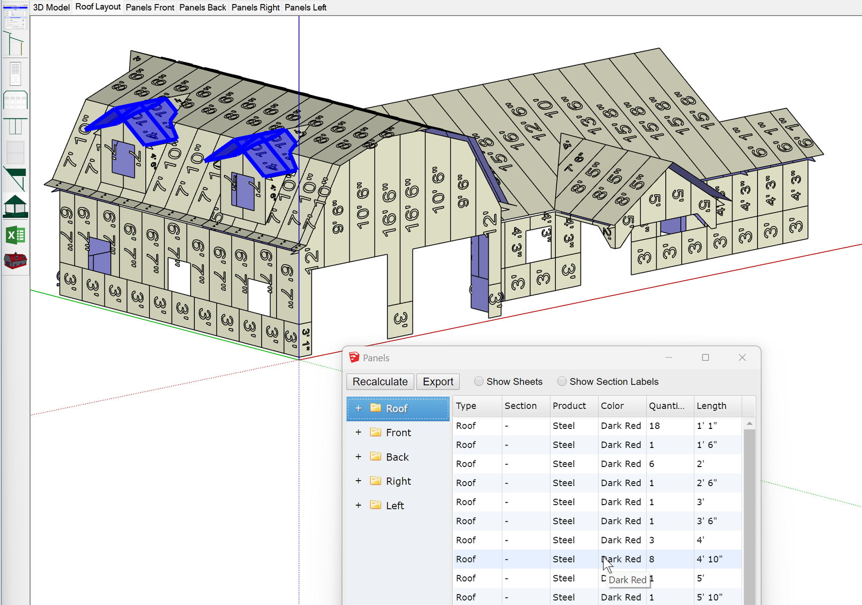The width and height of the screenshot is (862, 605).
Task: Switch to the Panels Front scene tab
Action: pyautogui.click(x=150, y=8)
